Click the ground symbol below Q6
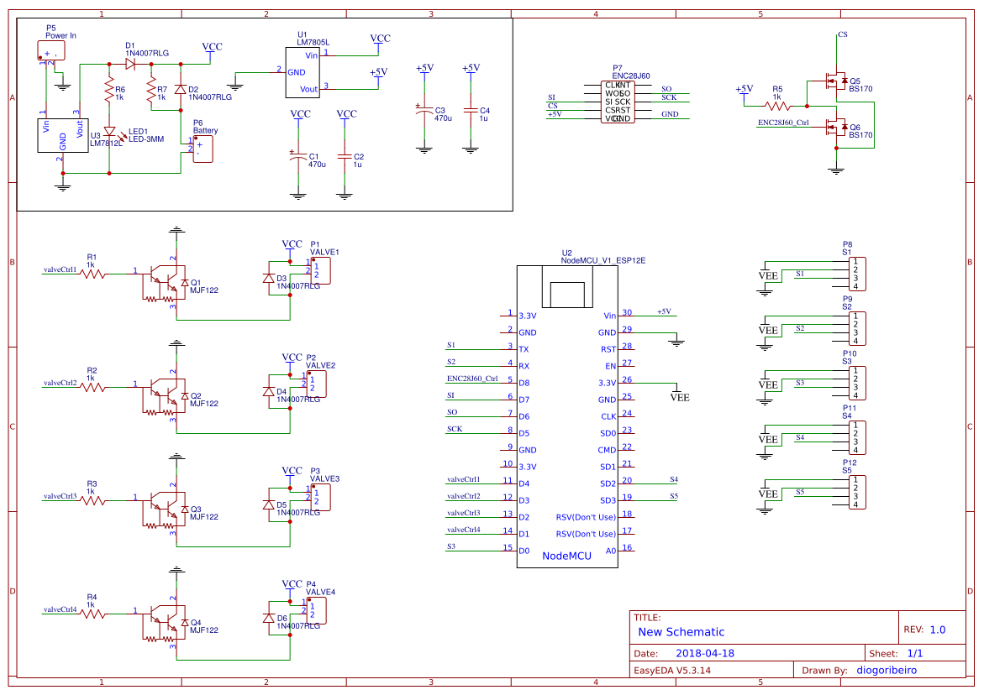 (x=836, y=170)
